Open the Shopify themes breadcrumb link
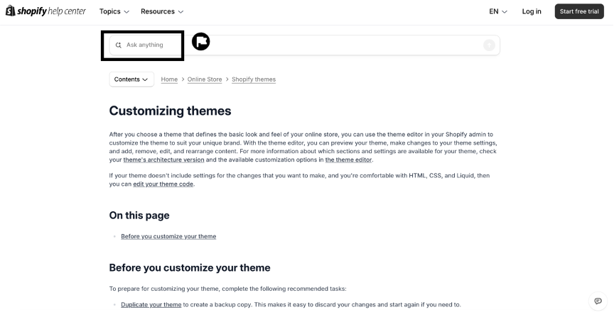This screenshot has width=614, height=312. (x=254, y=79)
